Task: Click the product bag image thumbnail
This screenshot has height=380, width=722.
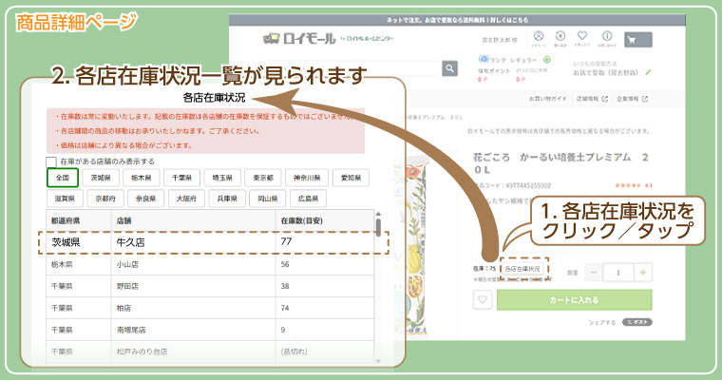Action: click(x=417, y=246)
